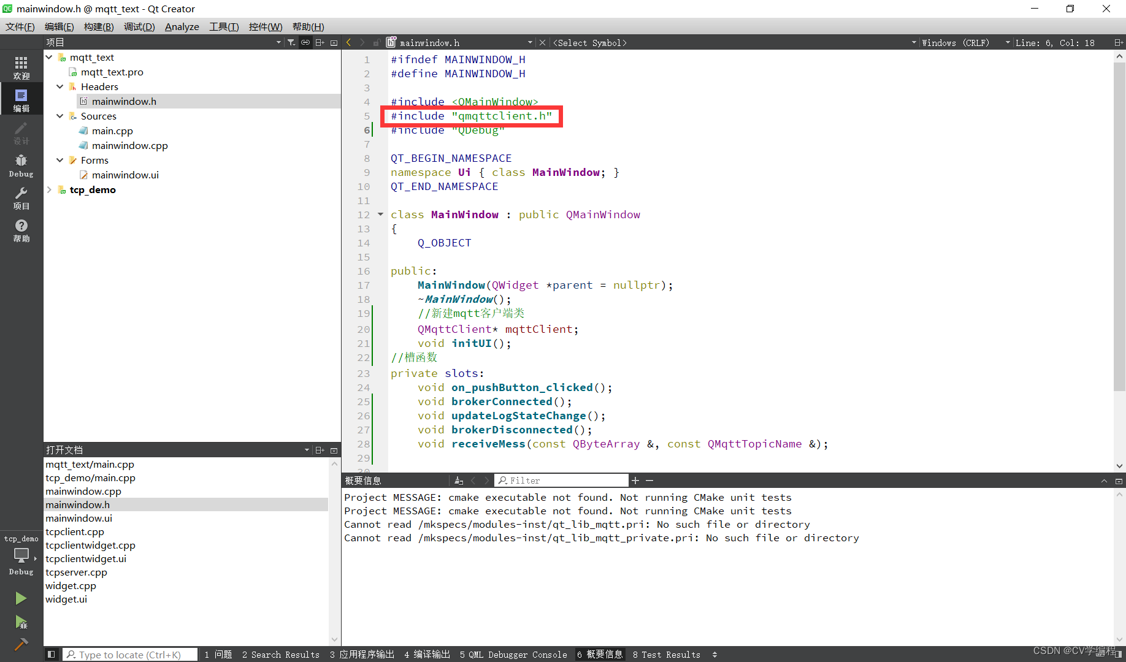
Task: Zoom in the output pane text
Action: (x=635, y=481)
